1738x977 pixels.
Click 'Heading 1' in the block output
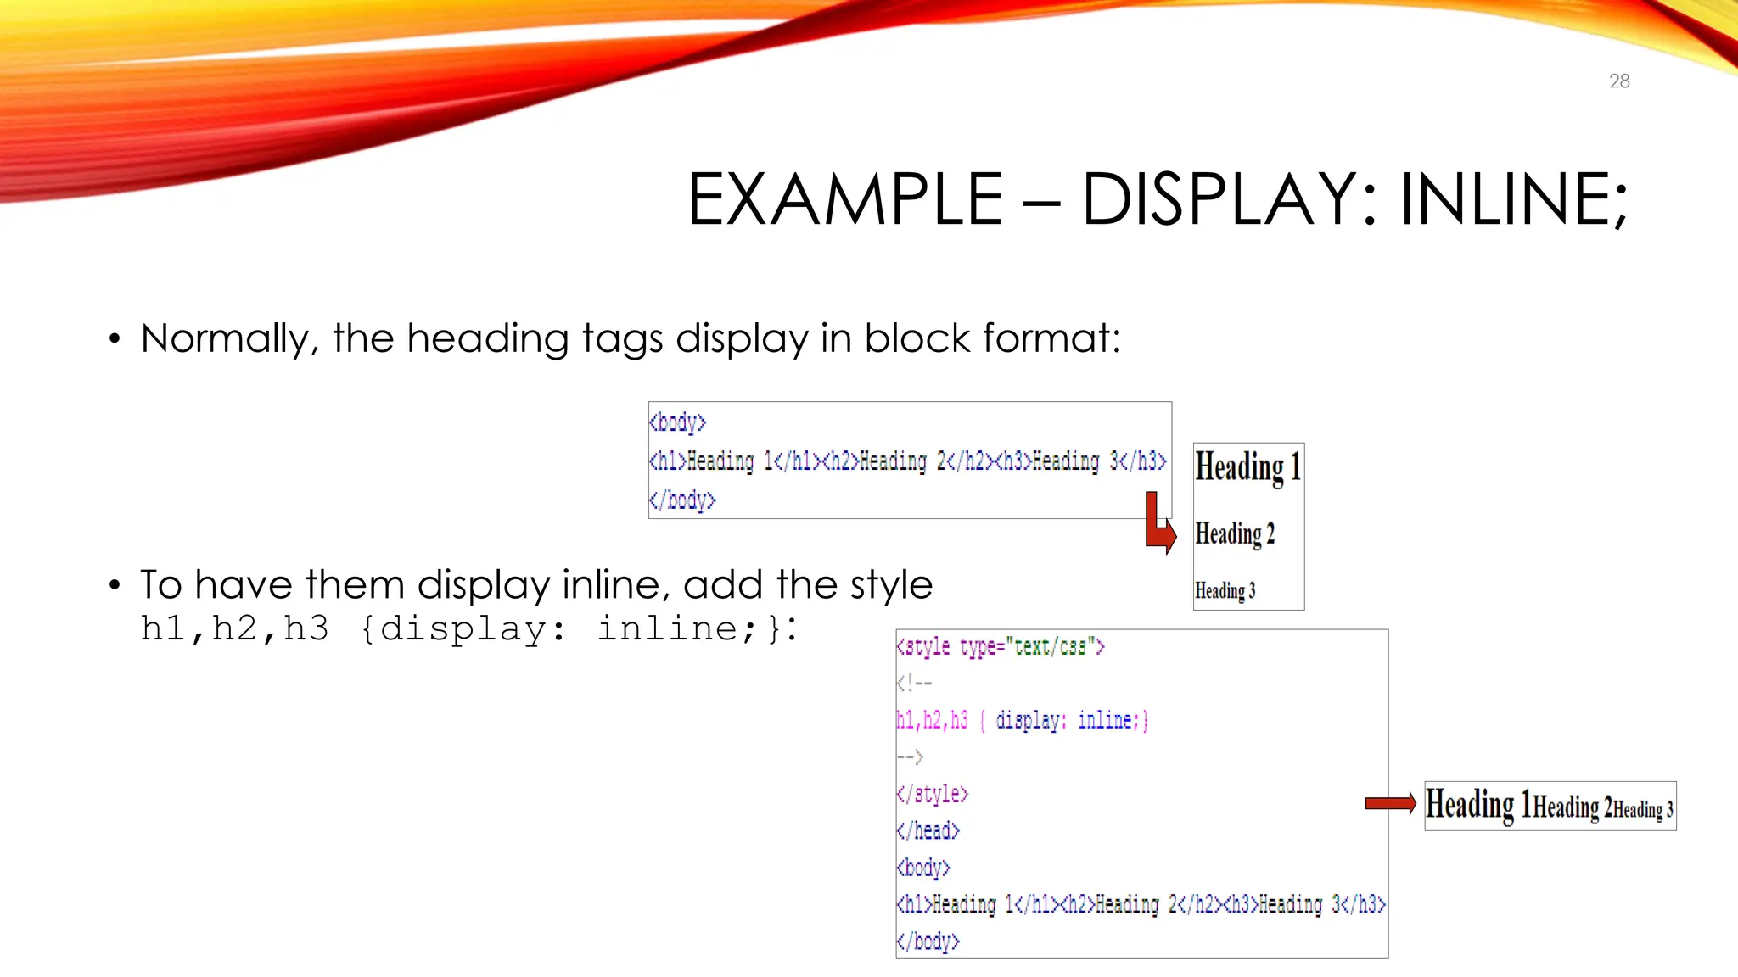1247,467
